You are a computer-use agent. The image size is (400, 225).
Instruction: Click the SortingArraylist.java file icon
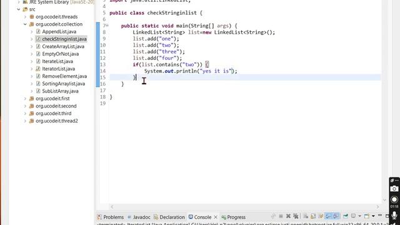38,84
